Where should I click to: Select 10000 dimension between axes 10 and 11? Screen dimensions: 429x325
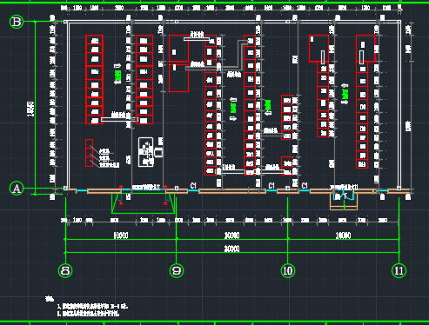point(343,235)
